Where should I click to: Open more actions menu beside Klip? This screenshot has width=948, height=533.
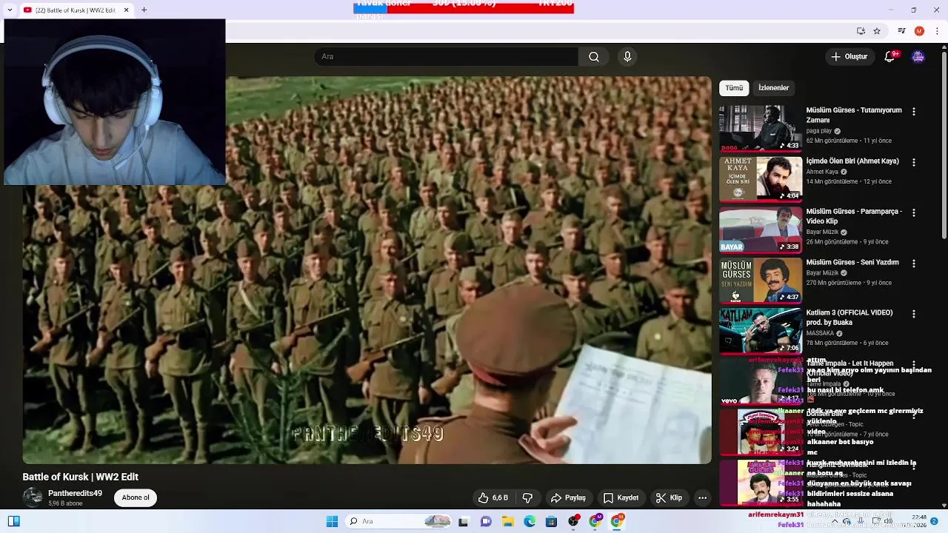pos(702,497)
